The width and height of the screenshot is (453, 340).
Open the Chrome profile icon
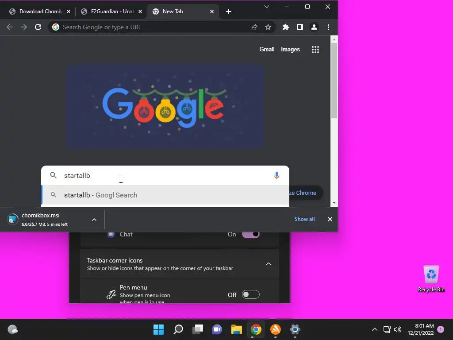[x=314, y=27]
